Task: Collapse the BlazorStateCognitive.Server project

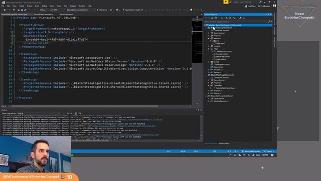Action: (207, 75)
